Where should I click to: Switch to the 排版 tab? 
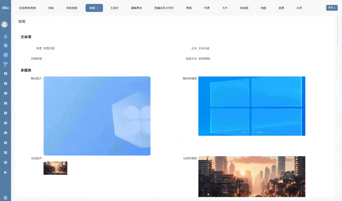pos(51,8)
